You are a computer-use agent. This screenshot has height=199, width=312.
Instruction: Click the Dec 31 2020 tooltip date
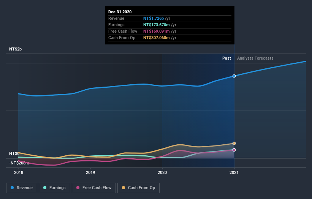120,12
